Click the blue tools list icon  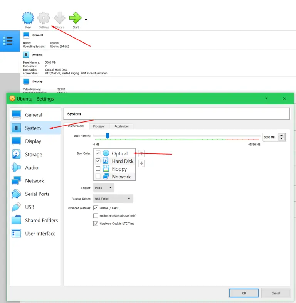pos(8,41)
